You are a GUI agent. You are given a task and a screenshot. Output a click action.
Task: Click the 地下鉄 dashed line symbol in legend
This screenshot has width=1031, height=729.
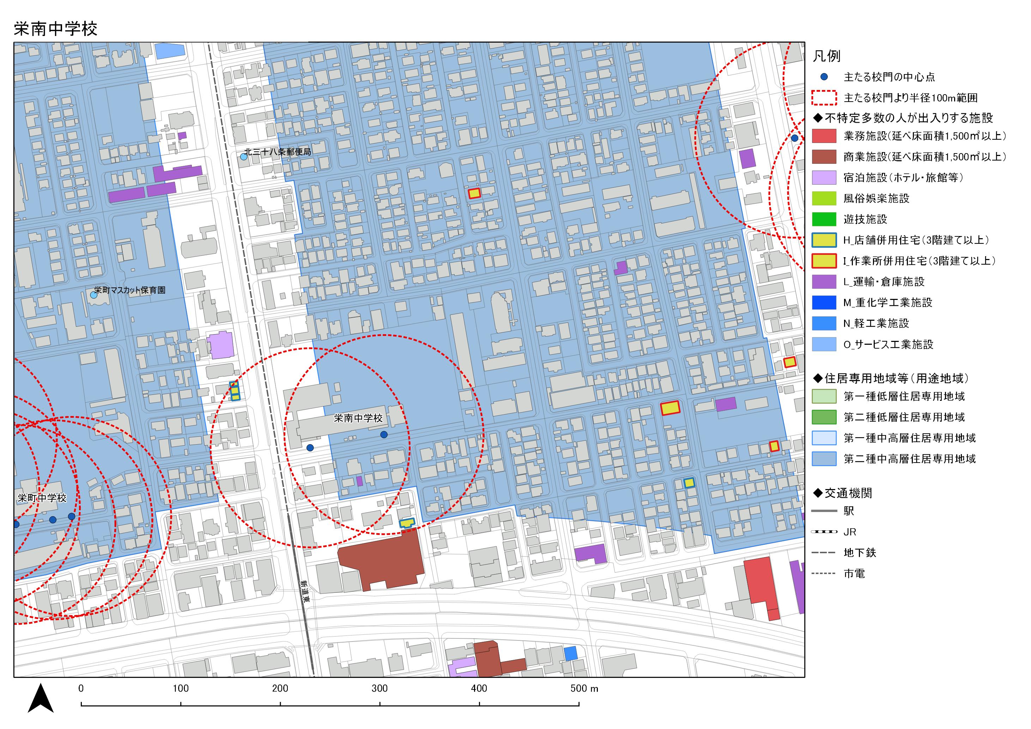pos(824,553)
